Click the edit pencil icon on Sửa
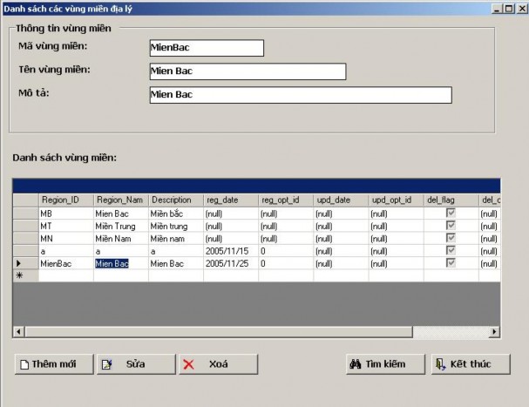 click(106, 364)
